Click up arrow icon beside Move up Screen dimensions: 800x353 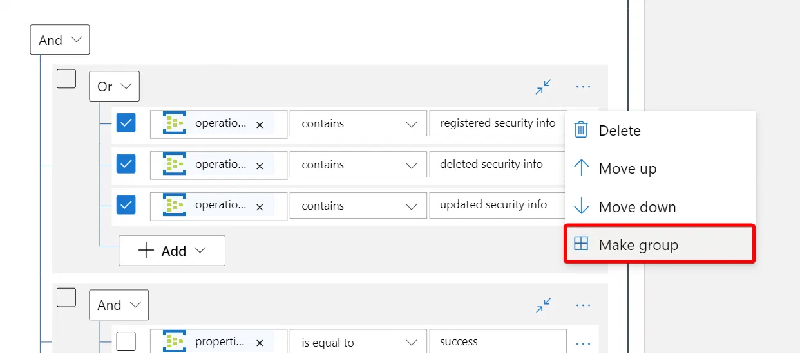pos(581,168)
